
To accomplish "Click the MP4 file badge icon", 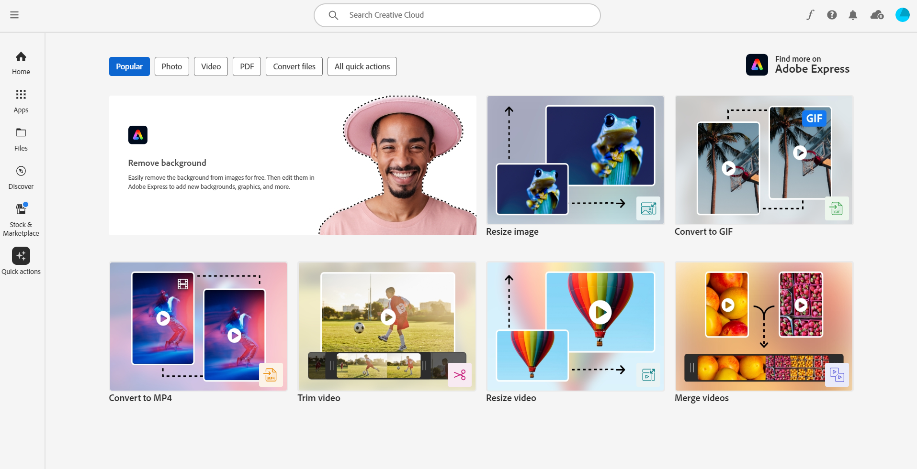I will pos(271,375).
